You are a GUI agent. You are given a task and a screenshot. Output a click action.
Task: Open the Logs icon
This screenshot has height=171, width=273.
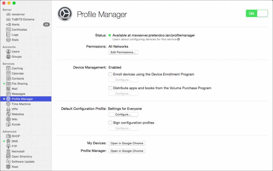coord(8,35)
